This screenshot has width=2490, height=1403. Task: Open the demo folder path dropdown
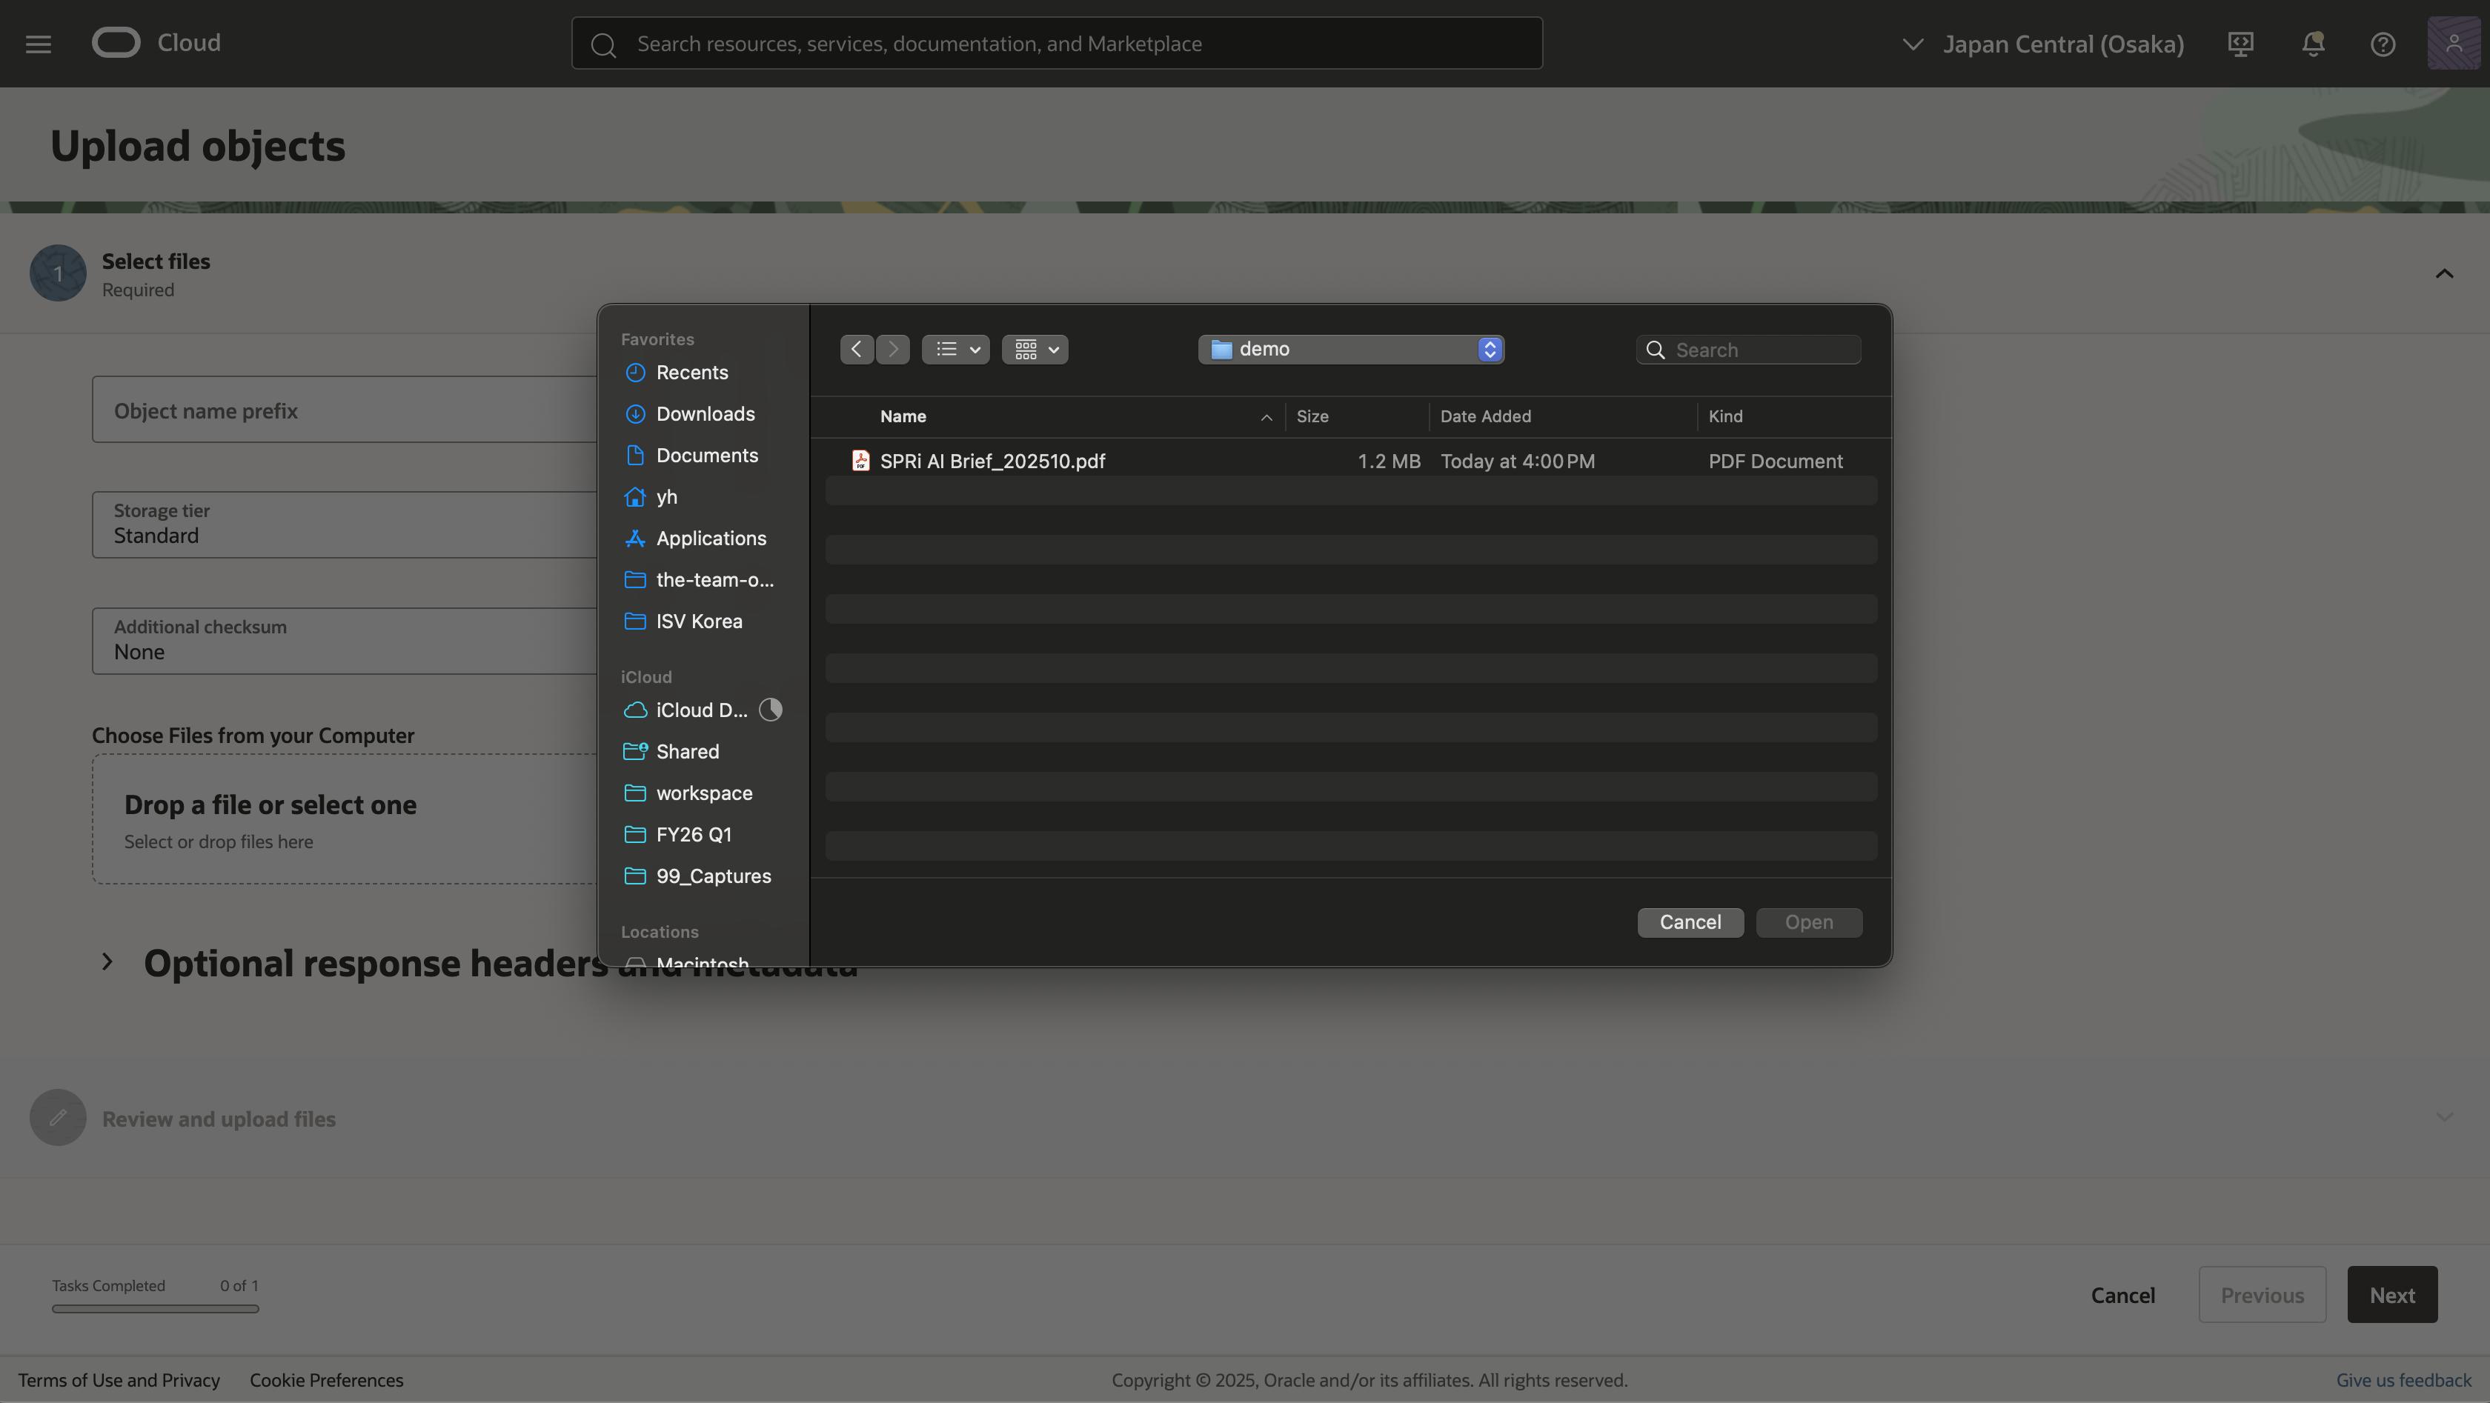(x=1490, y=349)
